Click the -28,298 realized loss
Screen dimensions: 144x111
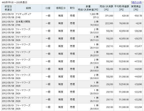click(x=138, y=31)
